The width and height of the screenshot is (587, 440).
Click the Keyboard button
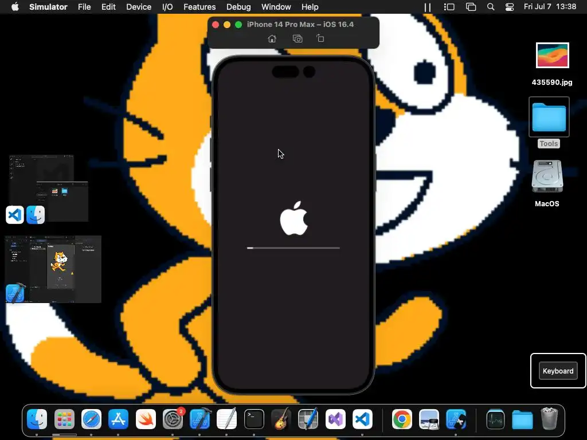[558, 371]
